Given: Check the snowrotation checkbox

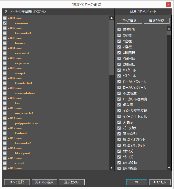Looking at the screenshot, I should pyautogui.click(x=5, y=93).
